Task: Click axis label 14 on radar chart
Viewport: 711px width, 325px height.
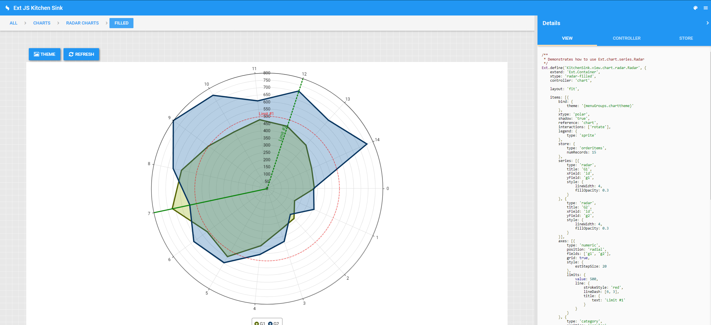Action: (377, 140)
